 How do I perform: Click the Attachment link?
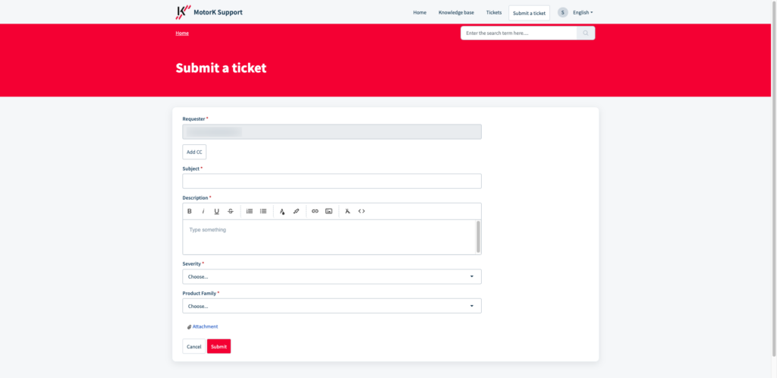point(205,326)
